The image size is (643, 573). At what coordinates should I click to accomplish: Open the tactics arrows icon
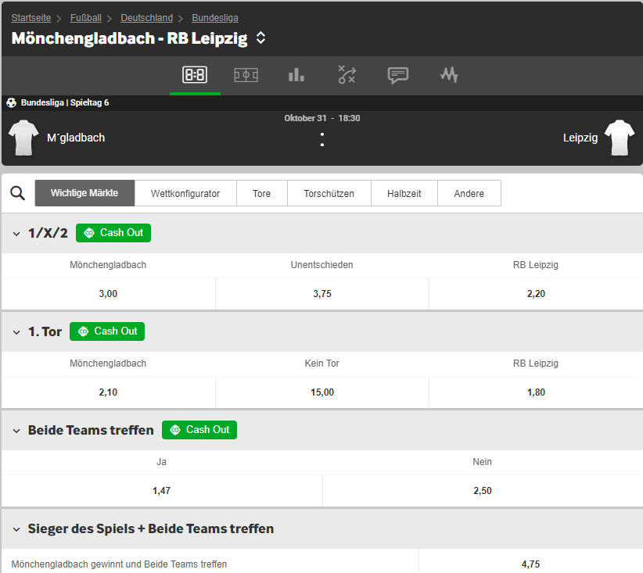[x=347, y=74]
